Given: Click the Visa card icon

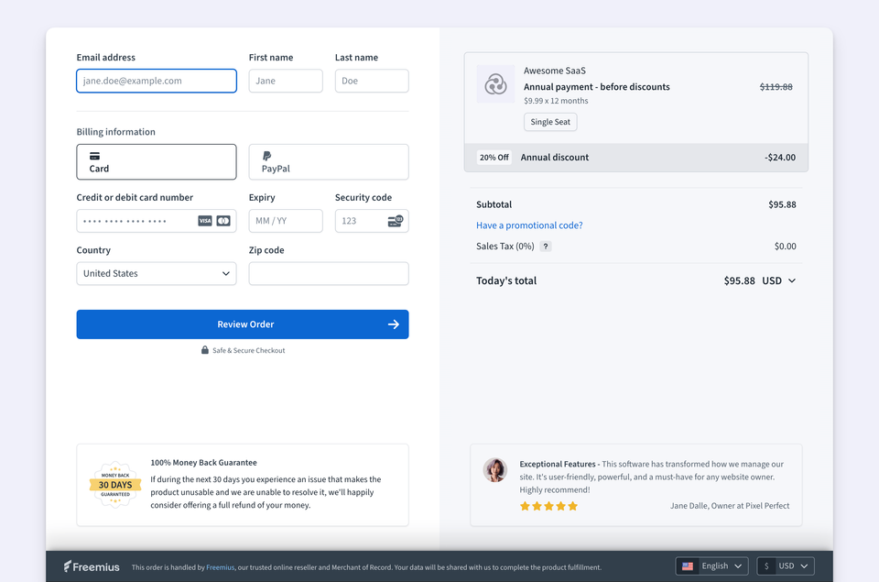Looking at the screenshot, I should [x=205, y=221].
